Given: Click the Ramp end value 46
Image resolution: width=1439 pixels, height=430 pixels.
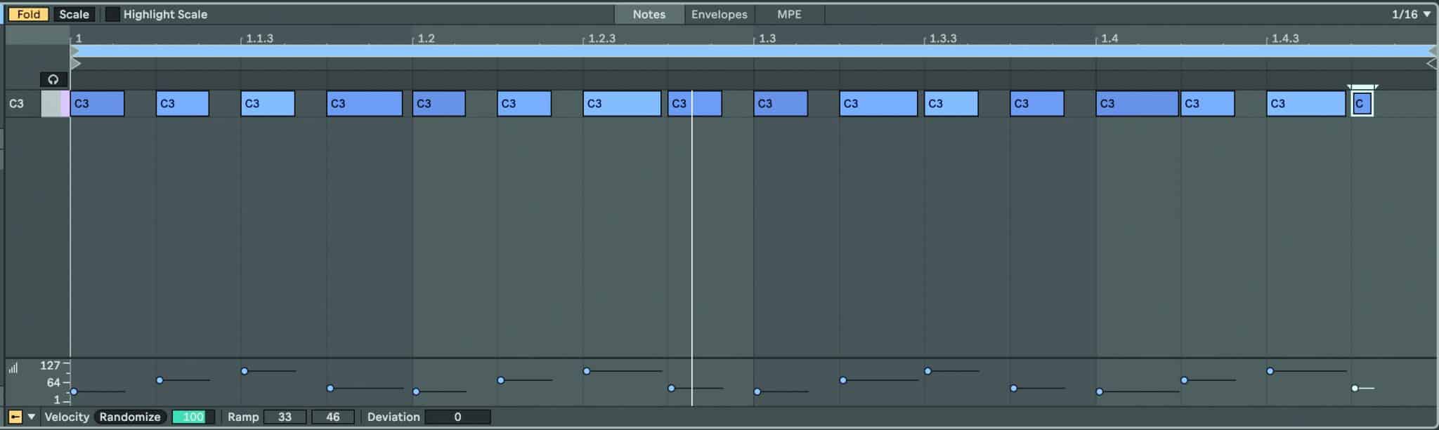Looking at the screenshot, I should point(333,417).
